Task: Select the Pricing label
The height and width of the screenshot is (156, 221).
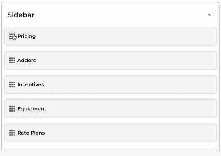Action: click(x=26, y=36)
